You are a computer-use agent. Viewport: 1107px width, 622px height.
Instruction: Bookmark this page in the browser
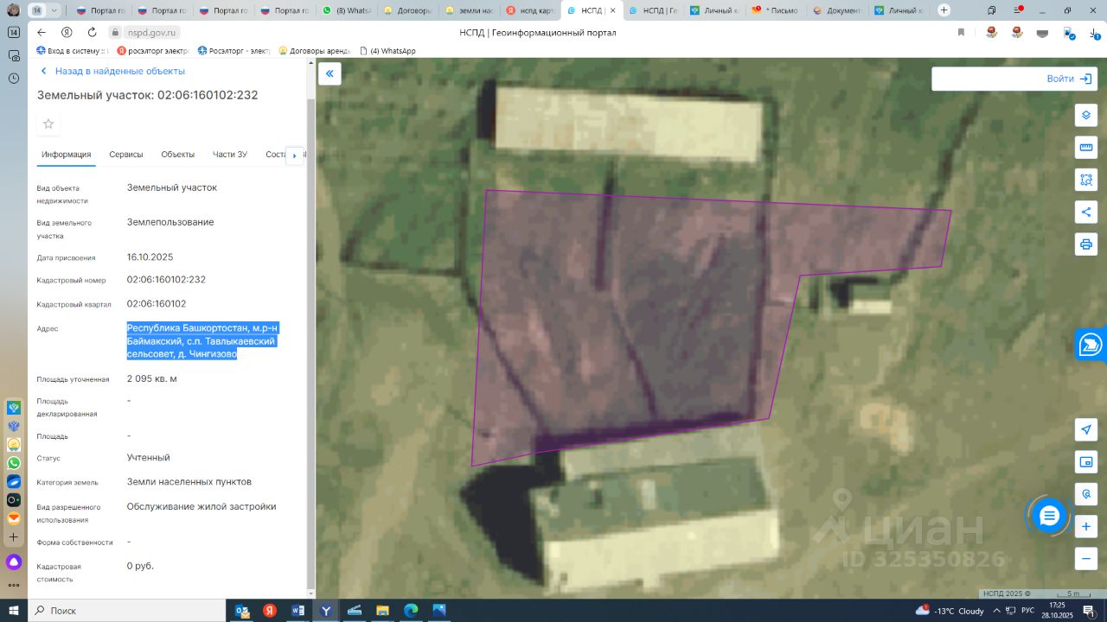[x=961, y=32]
